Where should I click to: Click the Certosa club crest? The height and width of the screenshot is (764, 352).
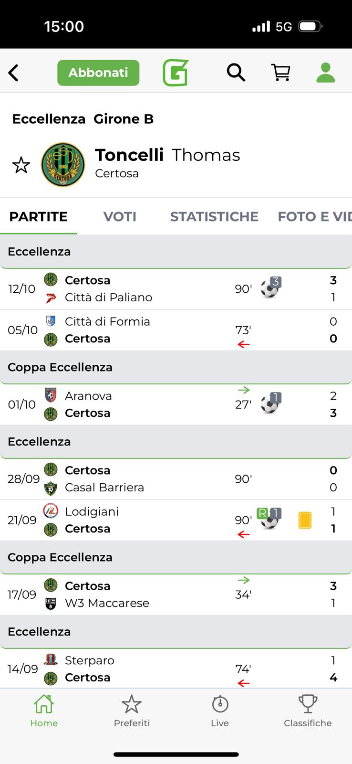coord(63,165)
